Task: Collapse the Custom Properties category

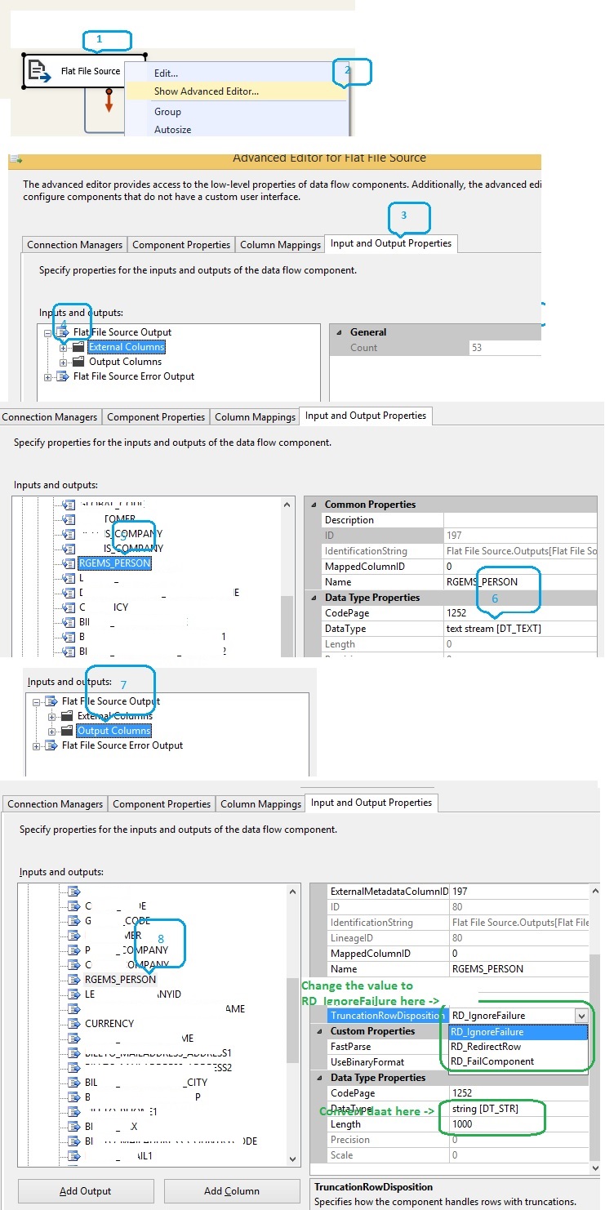Action: click(x=318, y=1031)
